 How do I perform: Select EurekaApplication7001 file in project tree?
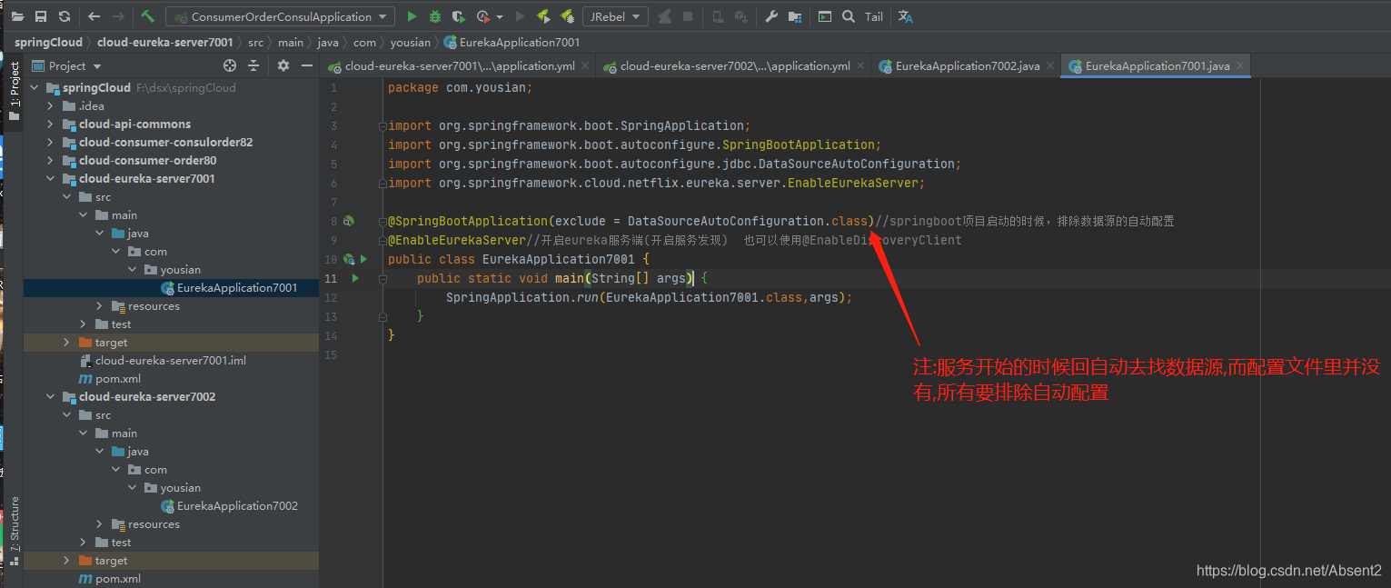[x=229, y=287]
